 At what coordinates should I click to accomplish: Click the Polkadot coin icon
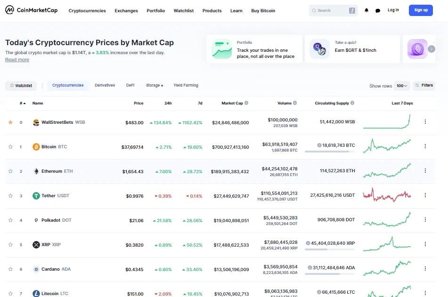tap(36, 220)
